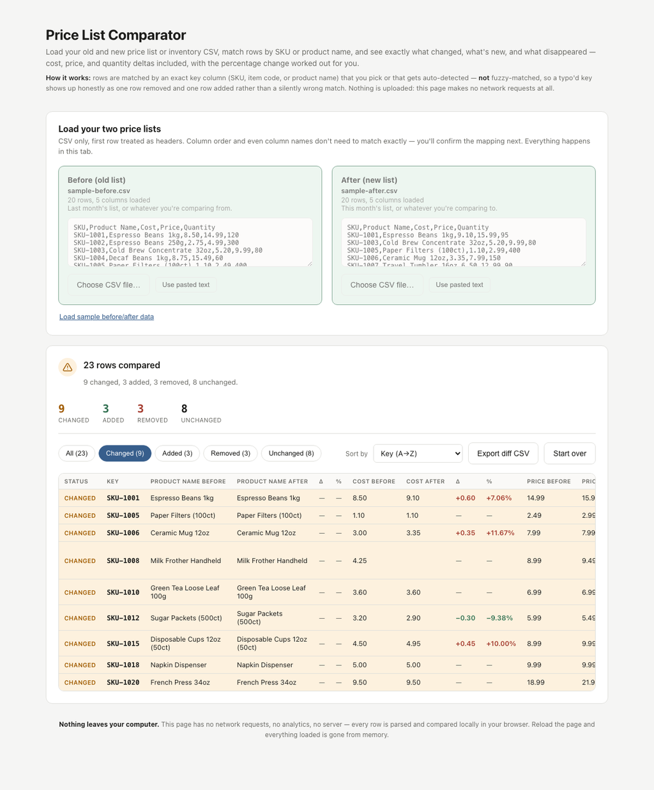The image size is (654, 790).
Task: Open Load sample before/after data link
Action: (x=107, y=316)
